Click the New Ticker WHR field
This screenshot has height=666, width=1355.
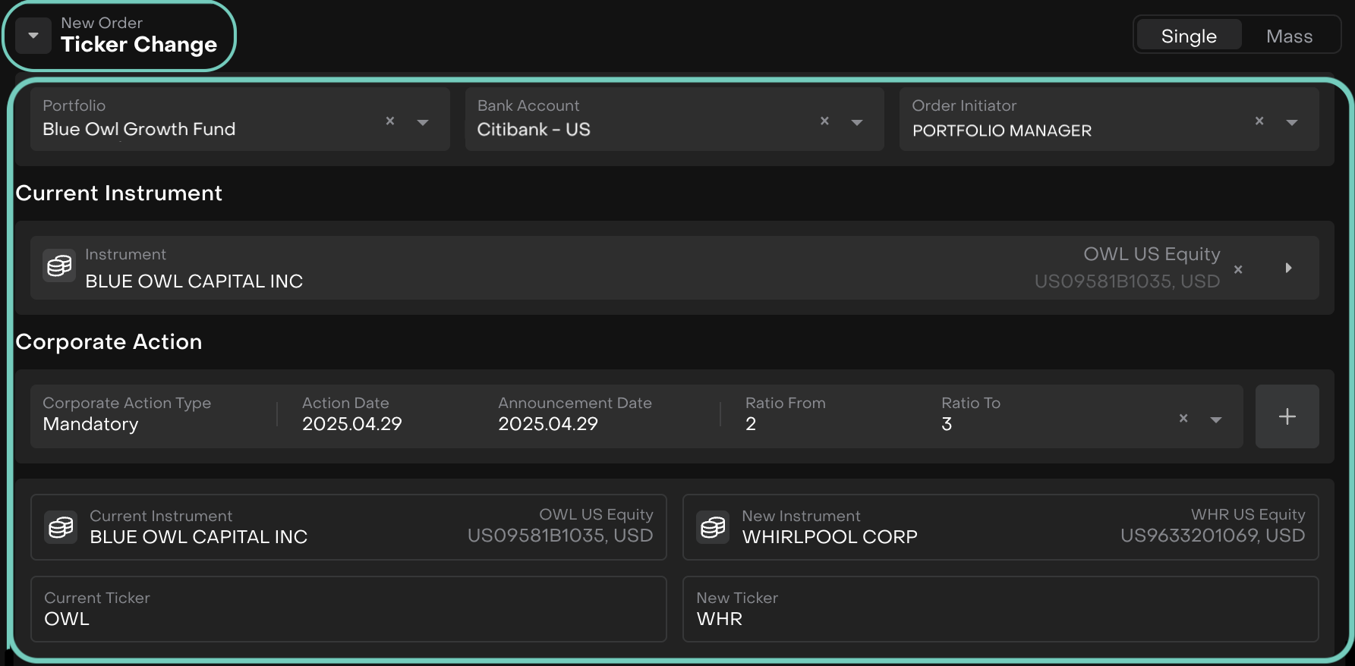coord(1000,609)
